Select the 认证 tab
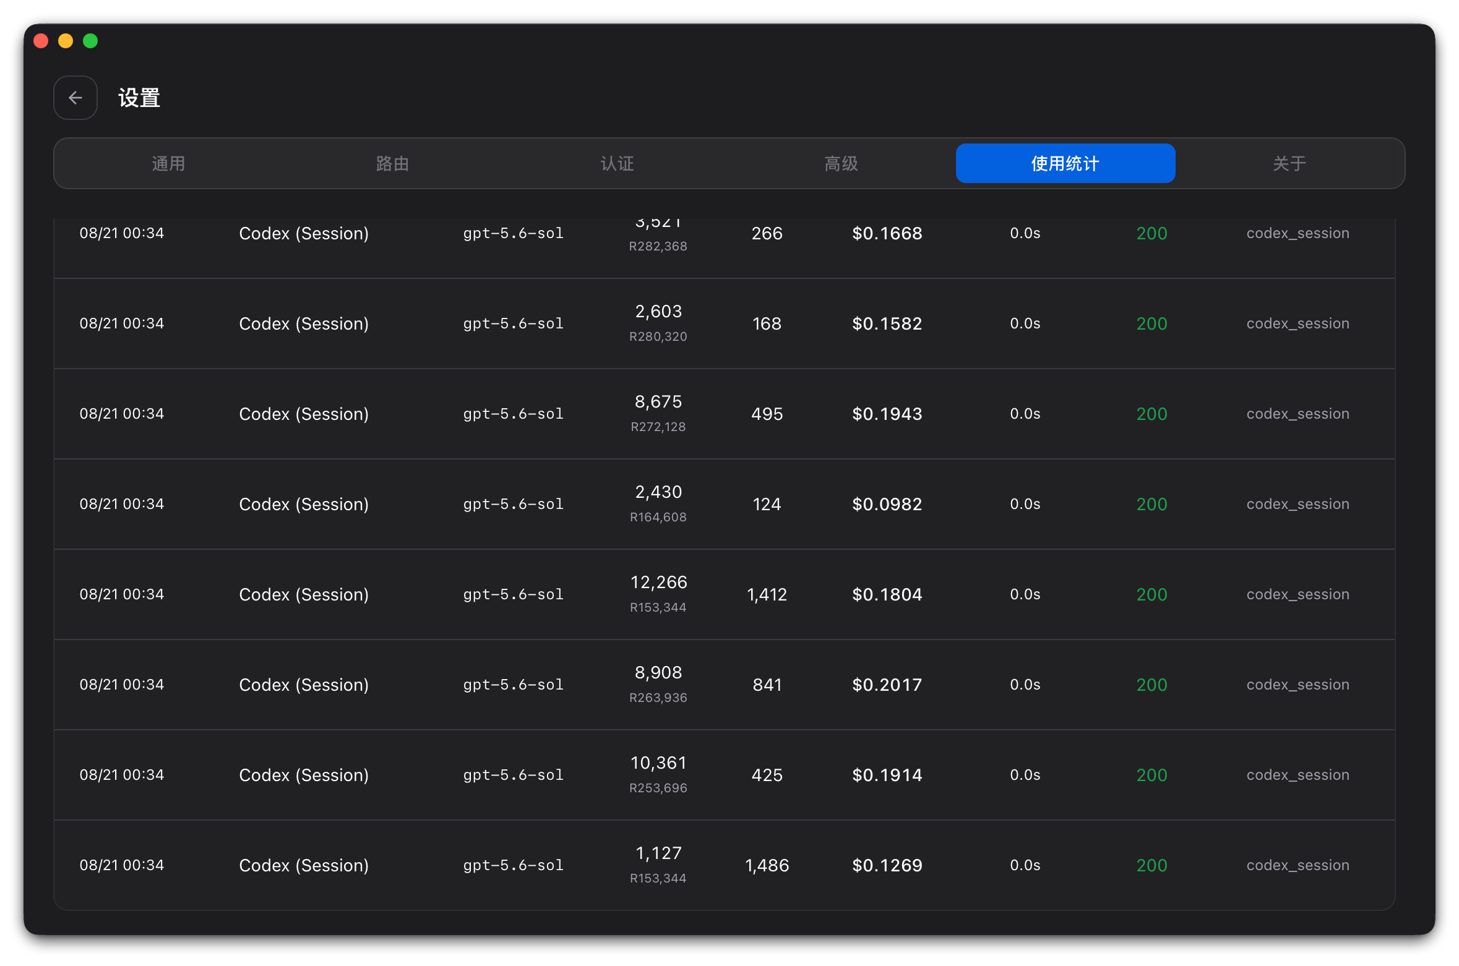Screen dimensions: 1459x966 tap(617, 163)
